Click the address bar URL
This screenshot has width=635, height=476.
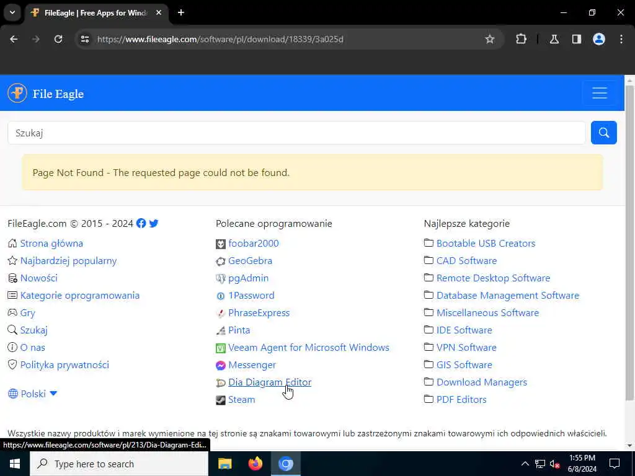(x=220, y=39)
